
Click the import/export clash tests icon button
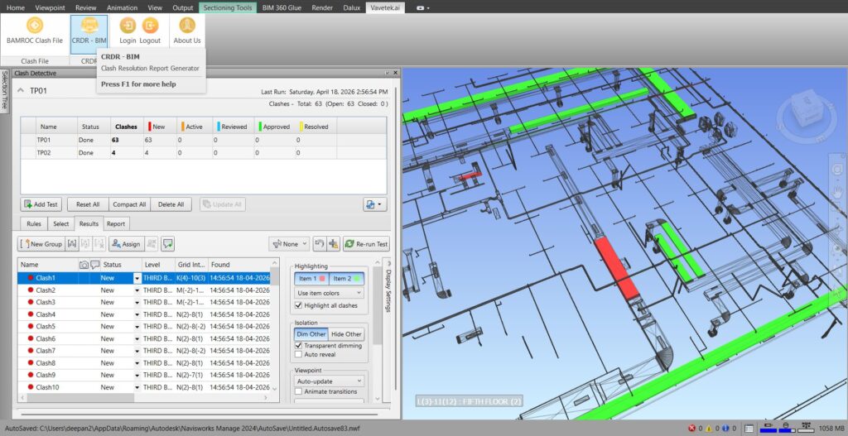coord(374,205)
